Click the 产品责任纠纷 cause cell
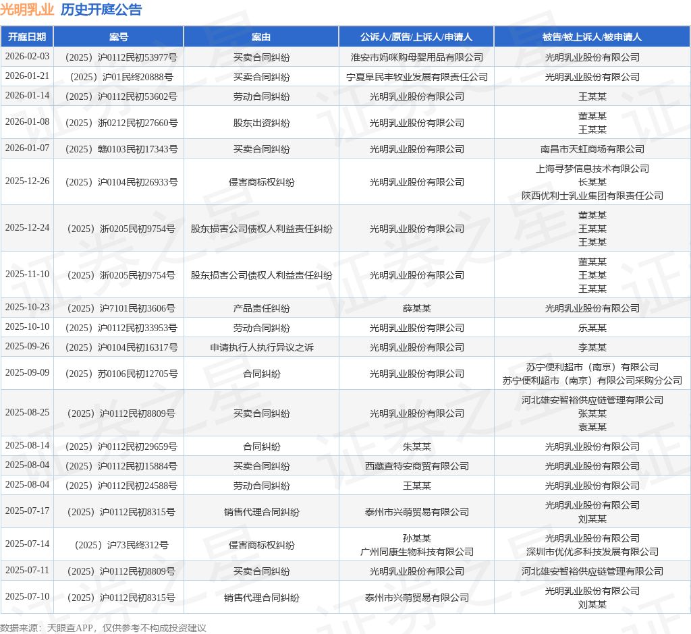The image size is (691, 634). tap(261, 308)
